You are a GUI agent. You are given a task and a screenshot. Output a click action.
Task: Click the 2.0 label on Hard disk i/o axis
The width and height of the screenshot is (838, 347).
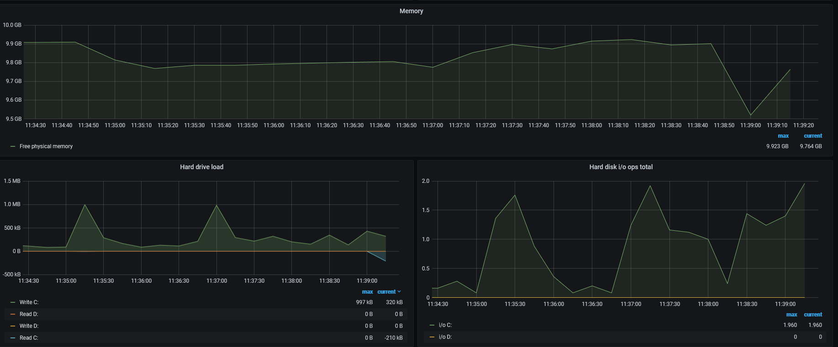click(x=426, y=181)
